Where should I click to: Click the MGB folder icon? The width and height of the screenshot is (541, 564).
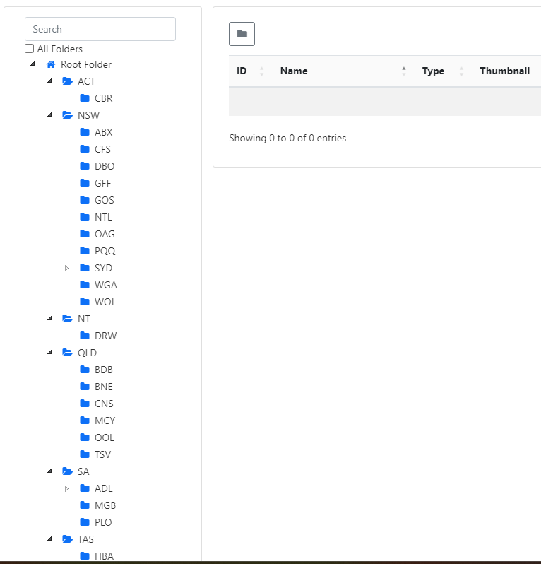pyautogui.click(x=85, y=505)
